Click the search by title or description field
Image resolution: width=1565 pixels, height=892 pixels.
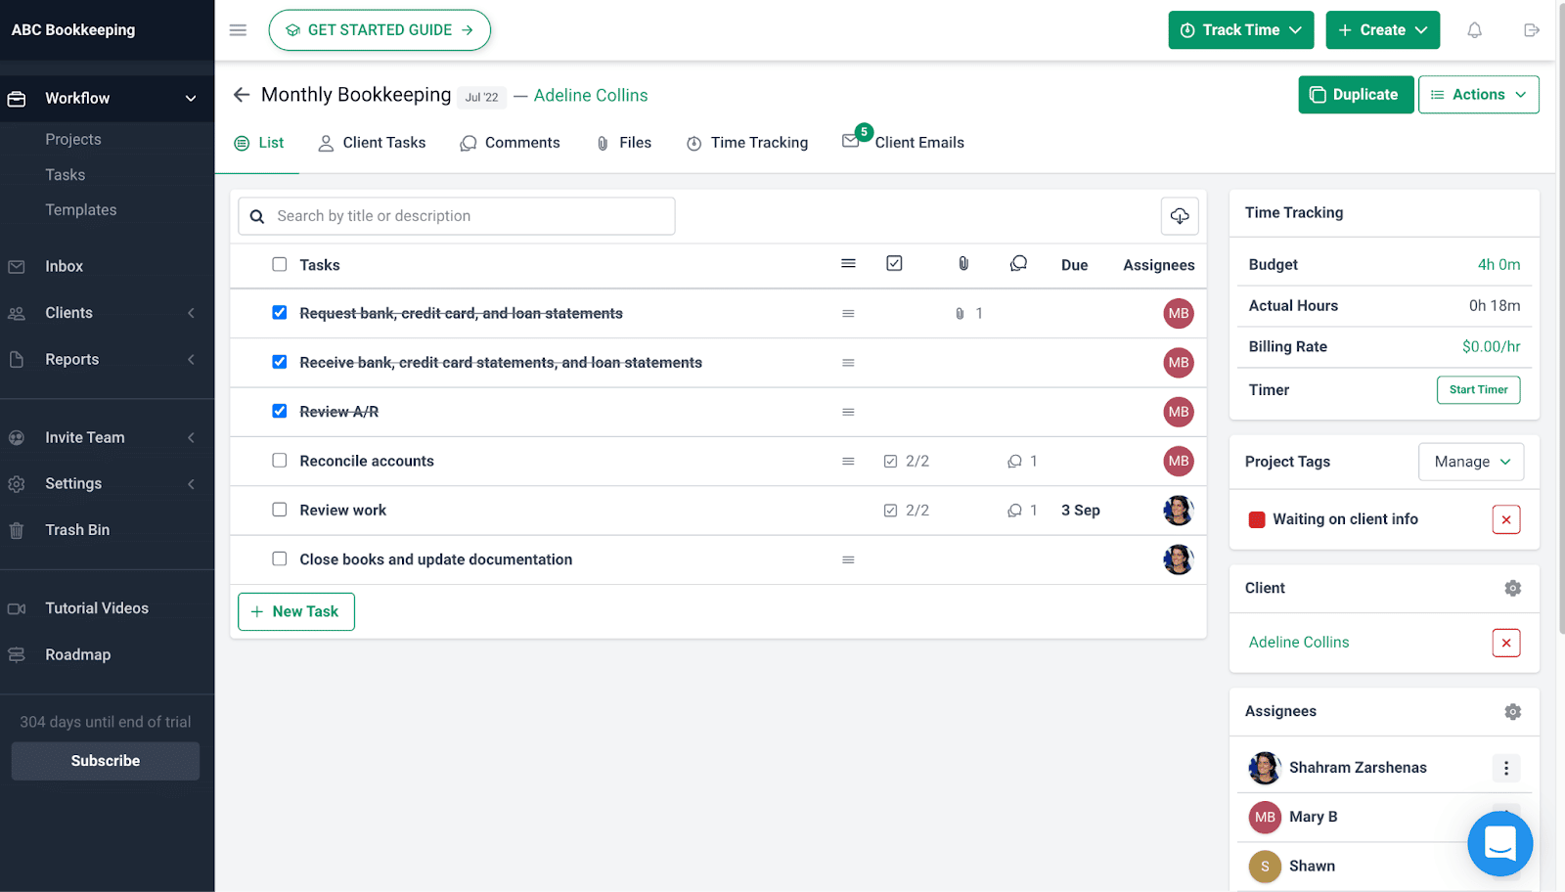[456, 216]
